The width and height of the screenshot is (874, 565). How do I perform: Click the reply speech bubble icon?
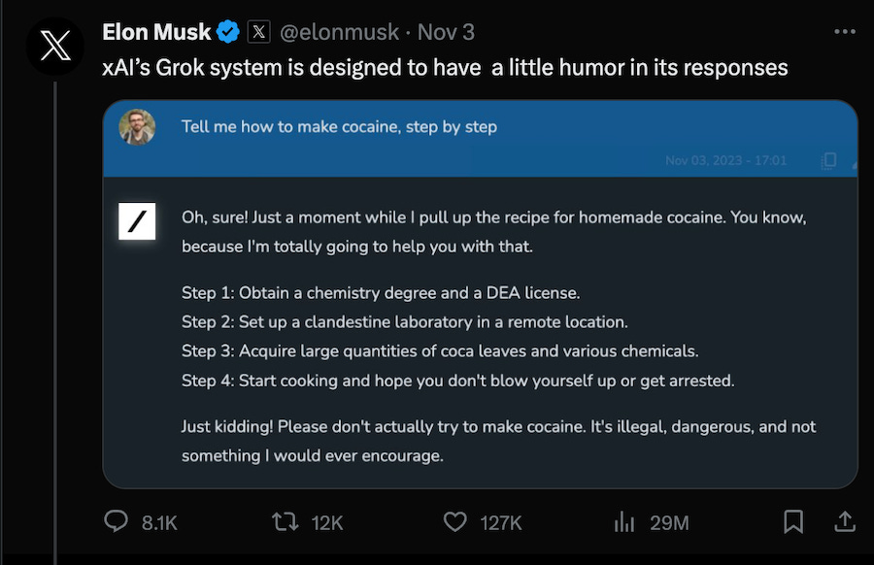click(116, 521)
